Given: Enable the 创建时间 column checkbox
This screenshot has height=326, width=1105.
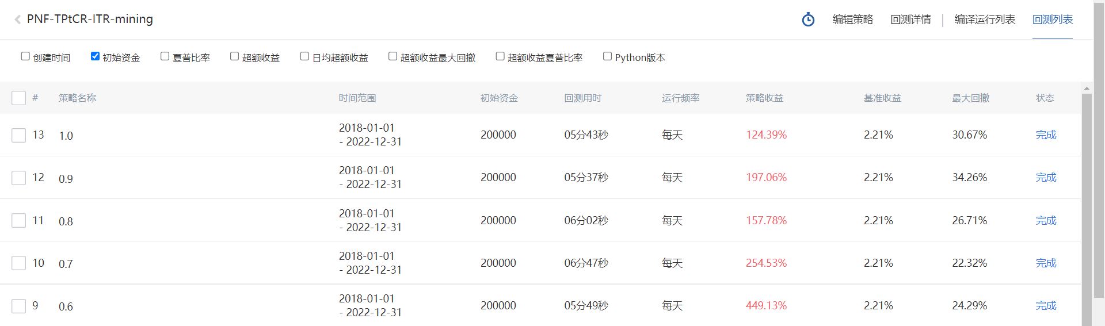Looking at the screenshot, I should [25, 56].
